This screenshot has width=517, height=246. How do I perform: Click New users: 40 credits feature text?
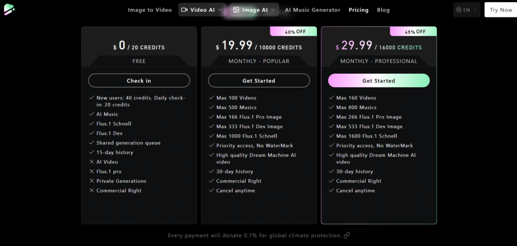point(141,101)
